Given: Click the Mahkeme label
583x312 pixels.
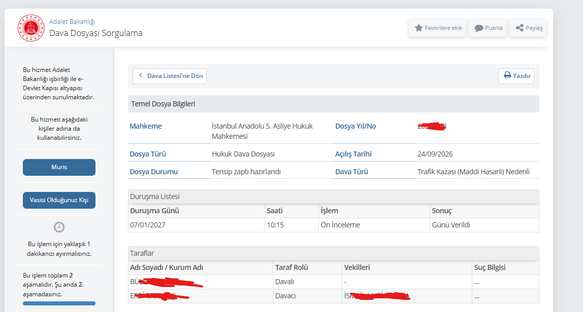Looking at the screenshot, I should click(146, 126).
